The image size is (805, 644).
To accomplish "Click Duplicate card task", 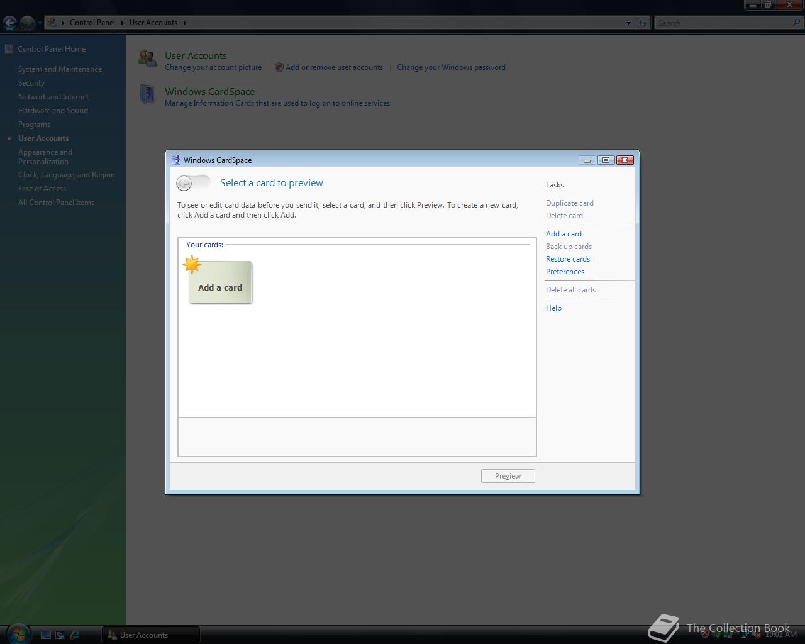I will [x=569, y=203].
